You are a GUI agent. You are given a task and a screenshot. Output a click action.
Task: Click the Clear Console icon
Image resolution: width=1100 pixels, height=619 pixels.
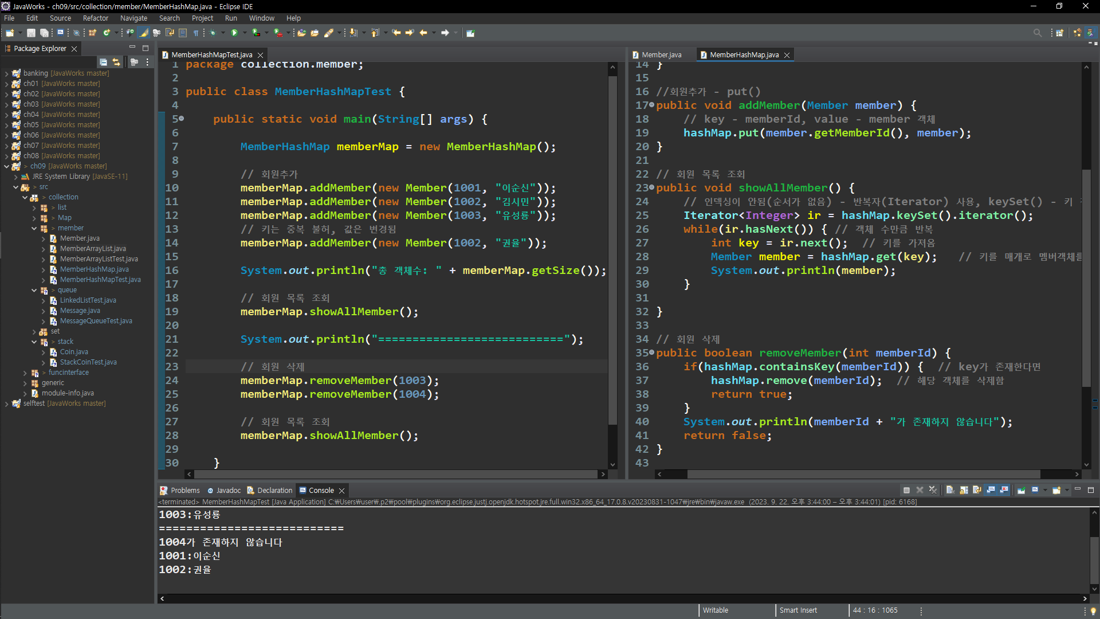[950, 490]
